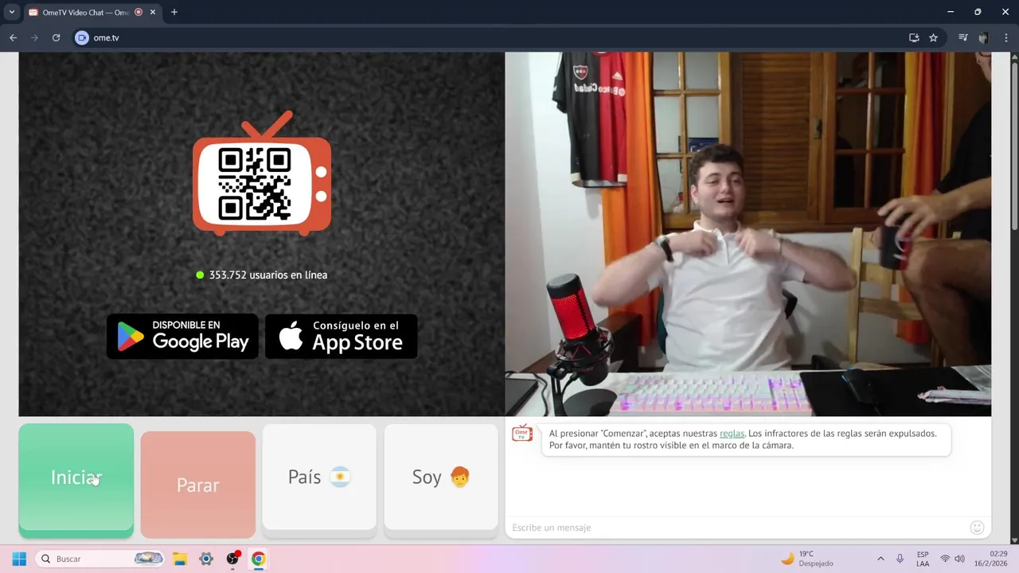
Task: Click the Google Play download badge
Action: pos(182,336)
